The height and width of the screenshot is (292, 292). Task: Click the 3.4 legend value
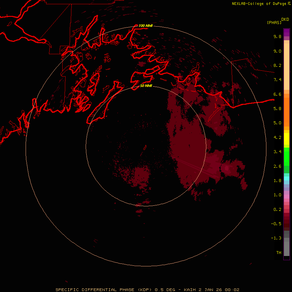277,152
